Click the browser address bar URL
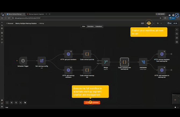 pyautogui.click(x=28, y=18)
